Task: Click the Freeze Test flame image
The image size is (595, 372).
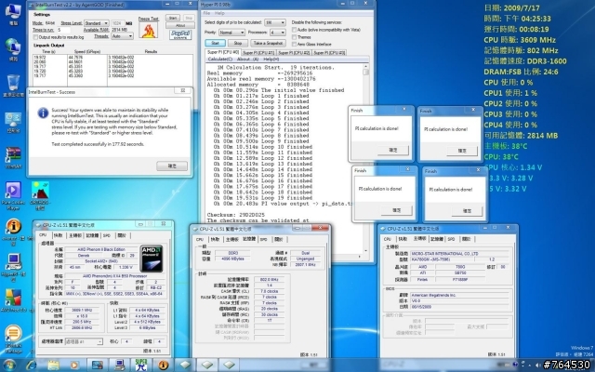Action: pos(149,31)
